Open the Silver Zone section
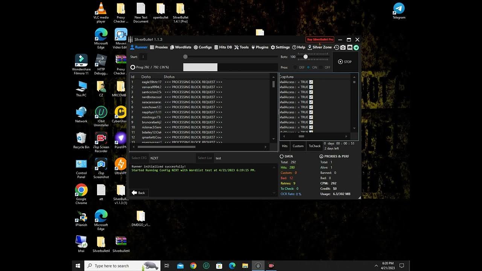This screenshot has height=271, width=482. click(320, 47)
